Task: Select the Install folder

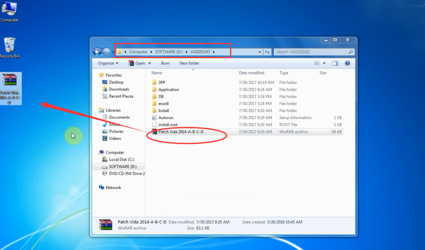Action: tap(163, 111)
